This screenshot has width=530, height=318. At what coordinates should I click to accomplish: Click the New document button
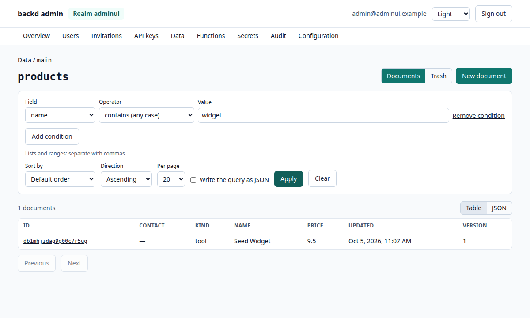[484, 76]
